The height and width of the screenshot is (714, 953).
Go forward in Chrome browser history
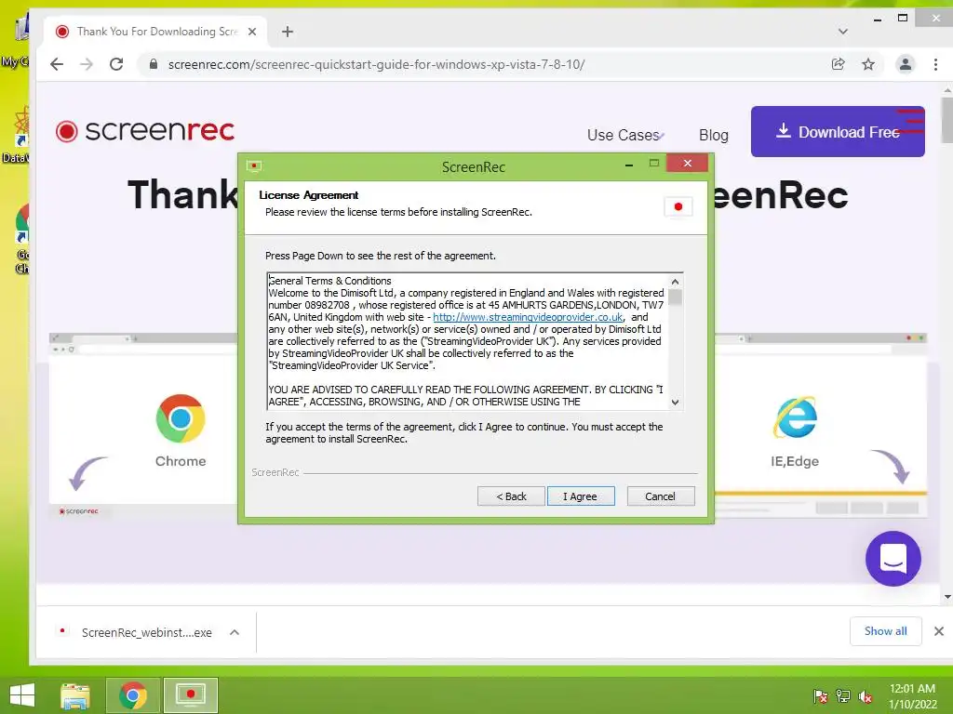pyautogui.click(x=87, y=64)
